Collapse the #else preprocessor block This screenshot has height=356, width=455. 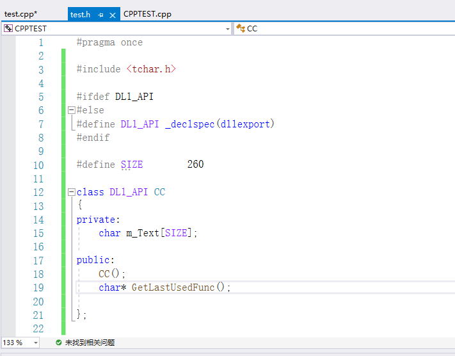click(72, 110)
